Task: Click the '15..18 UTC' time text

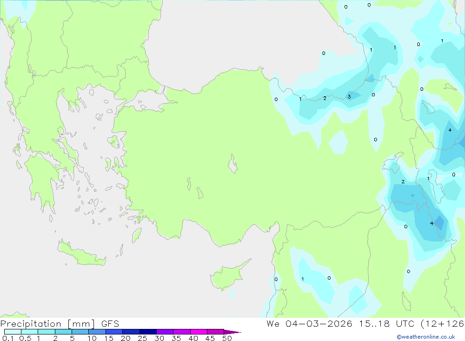Action: [x=386, y=323]
